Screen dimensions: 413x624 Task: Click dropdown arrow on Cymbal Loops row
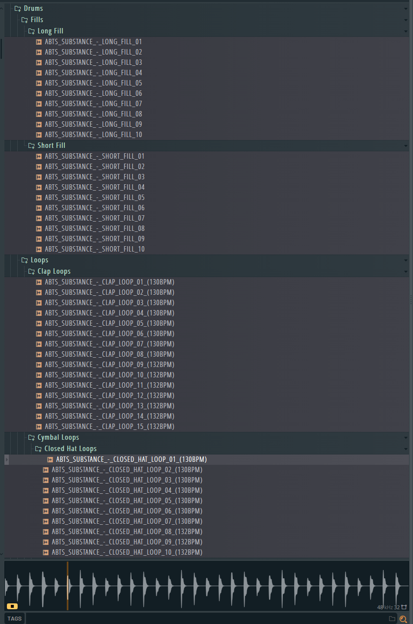(x=406, y=438)
